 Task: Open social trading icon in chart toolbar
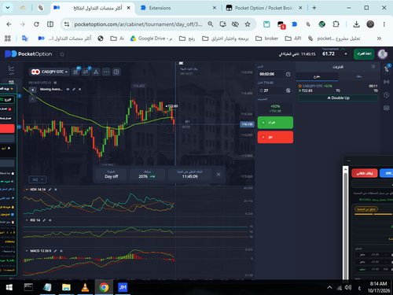pyautogui.click(x=96, y=72)
